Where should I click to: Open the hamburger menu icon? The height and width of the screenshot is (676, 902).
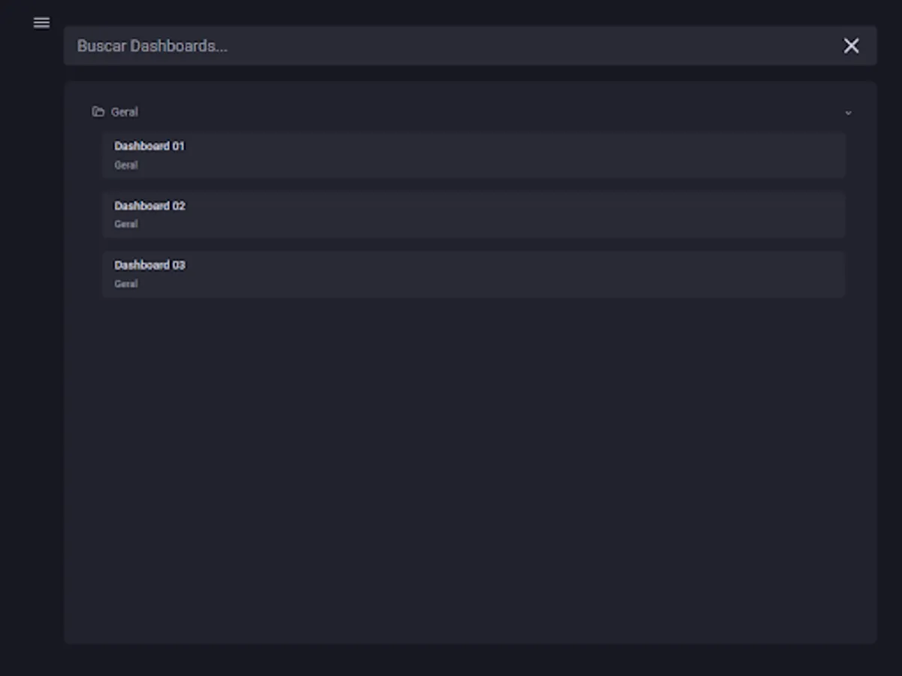41,23
